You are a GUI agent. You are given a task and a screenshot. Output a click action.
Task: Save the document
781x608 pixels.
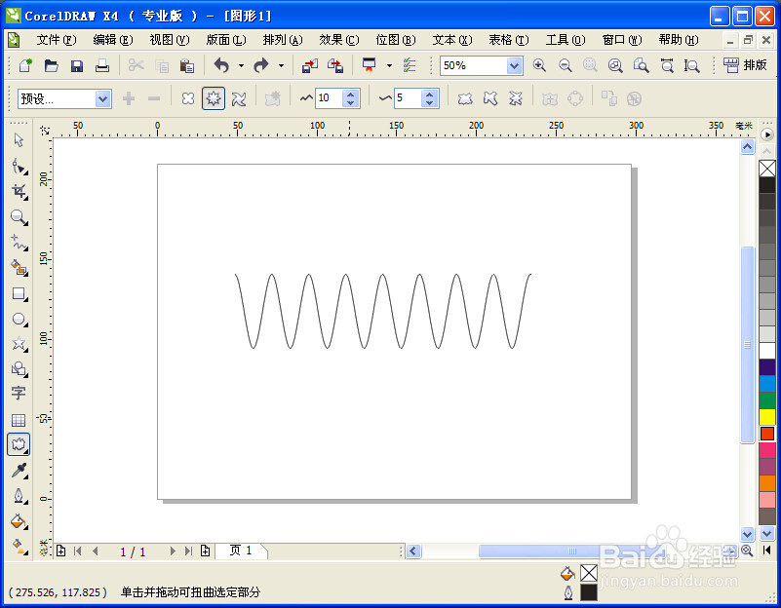click(x=77, y=65)
